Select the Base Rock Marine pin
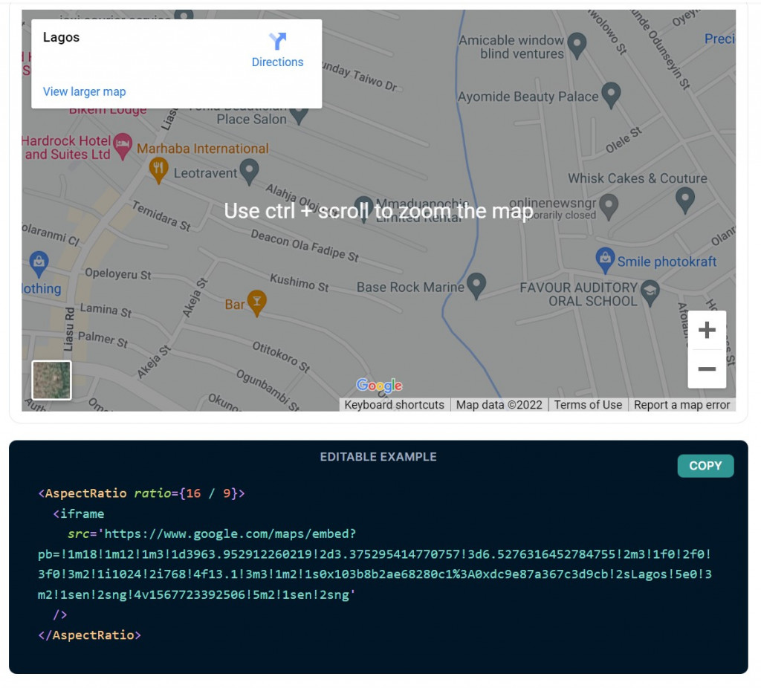 click(476, 286)
